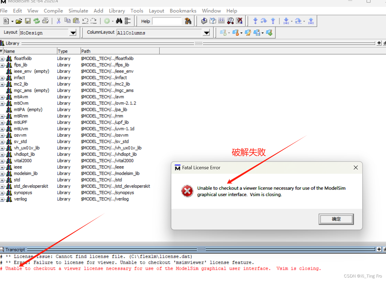Expand the verilog library node
Image resolution: width=386 pixels, height=281 pixels.
point(2,200)
